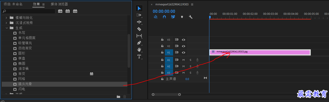Hide V1 track output eye
Screen dimensions: 329x102
coord(184,52)
